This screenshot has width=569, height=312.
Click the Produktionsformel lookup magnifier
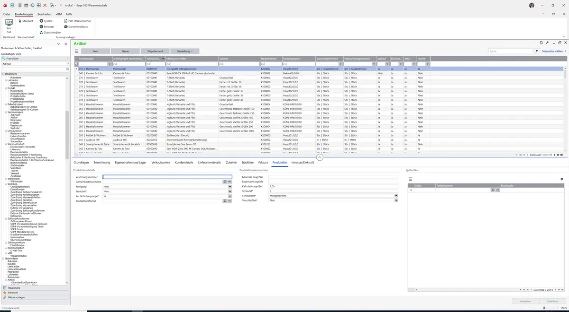pos(225,201)
